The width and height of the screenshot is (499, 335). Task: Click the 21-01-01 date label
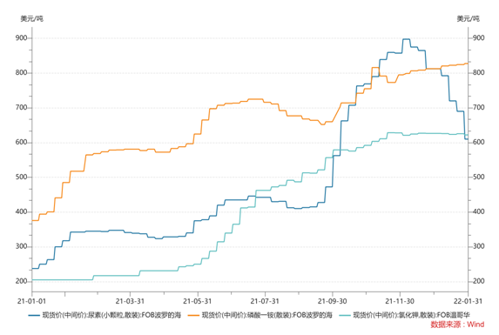click(x=32, y=301)
